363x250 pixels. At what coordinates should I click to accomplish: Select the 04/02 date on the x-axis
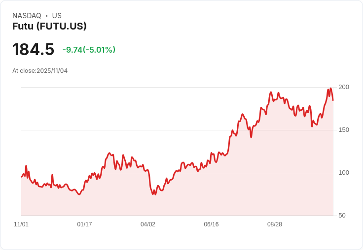tap(148, 224)
